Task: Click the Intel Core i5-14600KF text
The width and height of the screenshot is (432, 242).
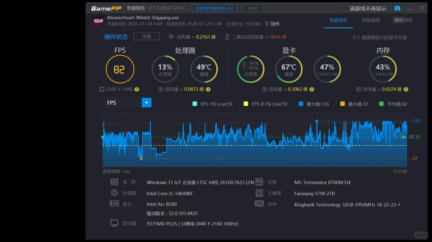Action: [170, 193]
